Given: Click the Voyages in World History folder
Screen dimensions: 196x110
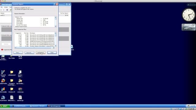Looking at the screenshot, I should 12,82.
